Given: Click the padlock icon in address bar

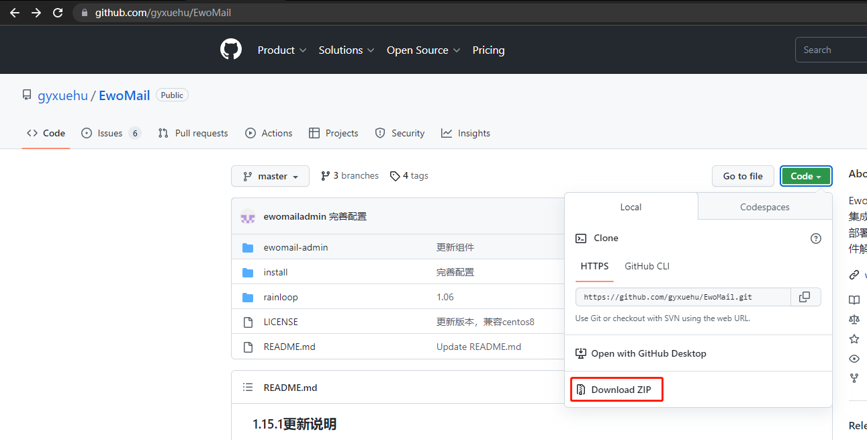Looking at the screenshot, I should tap(84, 13).
